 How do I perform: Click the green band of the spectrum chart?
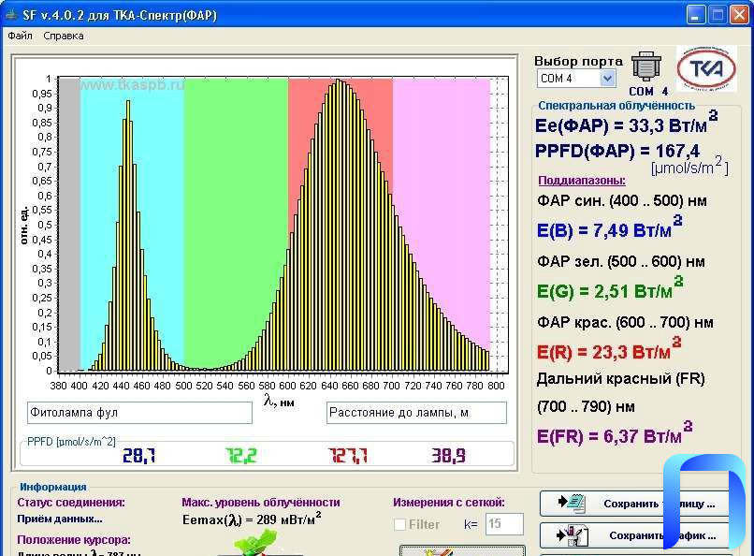click(x=236, y=224)
